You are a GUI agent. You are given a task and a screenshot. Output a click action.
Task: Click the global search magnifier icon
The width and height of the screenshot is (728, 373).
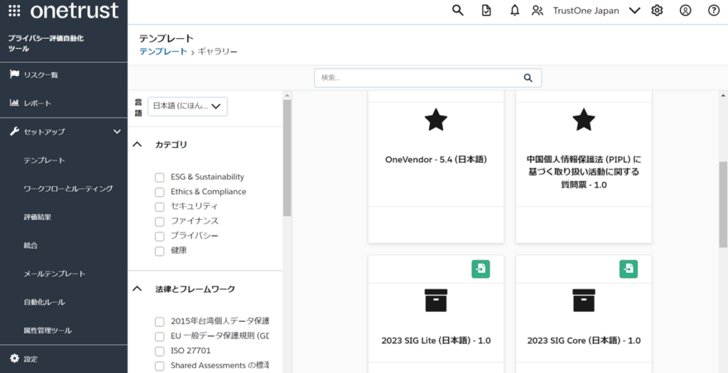(458, 11)
